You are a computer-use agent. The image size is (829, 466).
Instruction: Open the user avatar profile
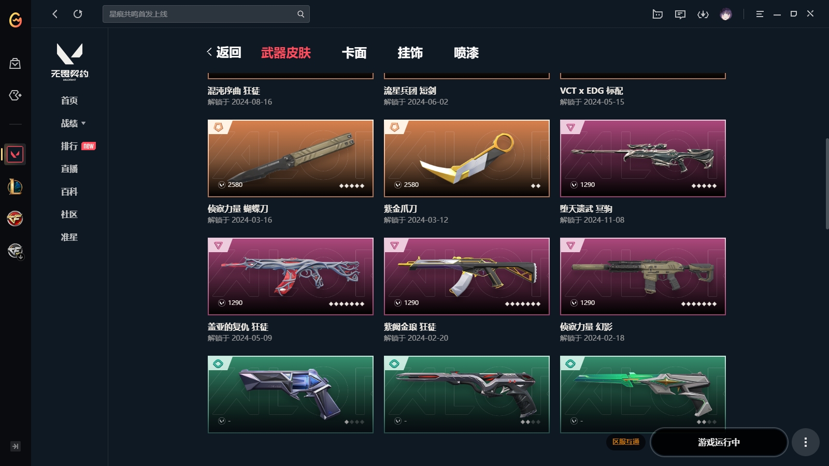click(x=726, y=14)
